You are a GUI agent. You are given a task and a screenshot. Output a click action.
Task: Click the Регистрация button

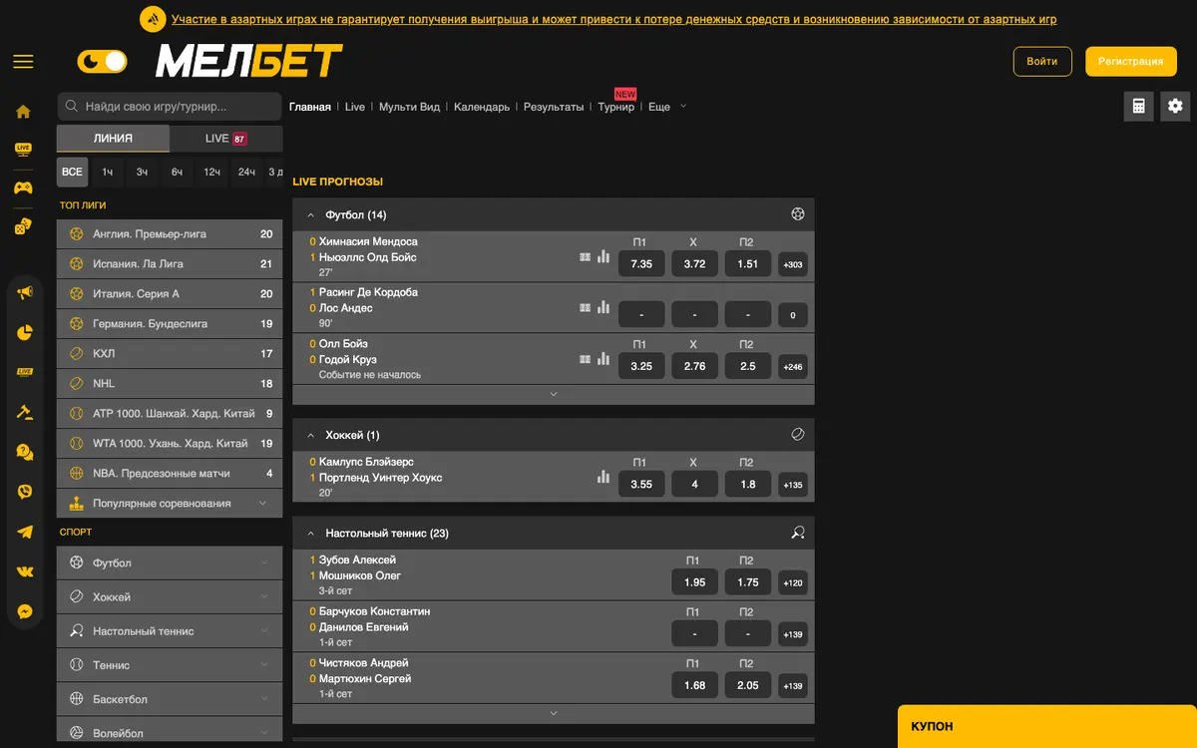pyautogui.click(x=1131, y=62)
